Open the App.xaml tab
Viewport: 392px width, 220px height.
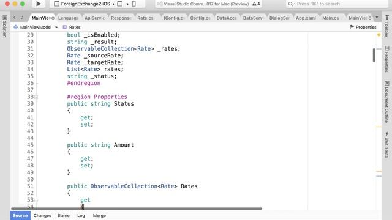click(x=306, y=18)
